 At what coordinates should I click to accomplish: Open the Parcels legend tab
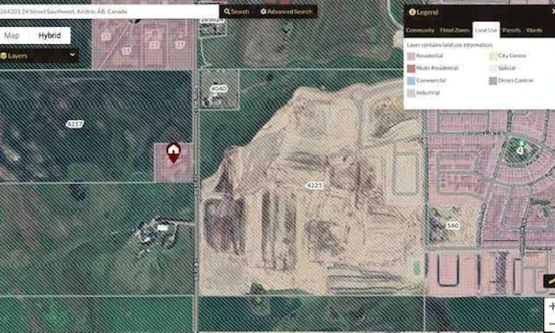click(511, 30)
